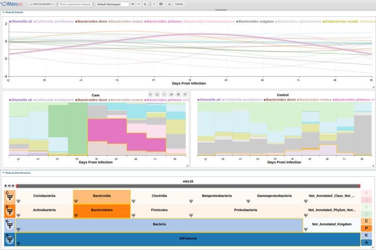Click the save workspace icon

pos(133,4)
